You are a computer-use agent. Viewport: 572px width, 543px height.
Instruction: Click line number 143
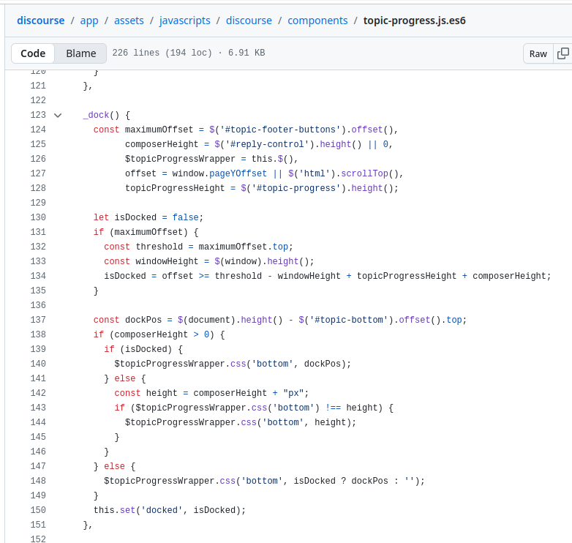pos(37,408)
